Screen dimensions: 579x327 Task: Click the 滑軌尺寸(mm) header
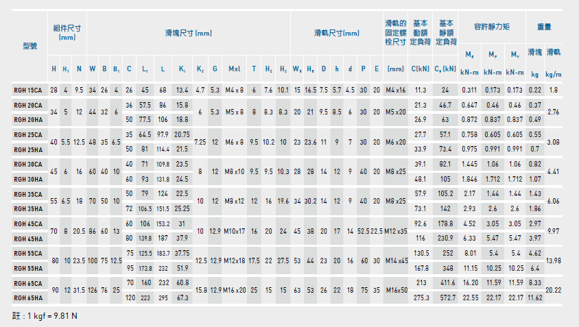[x=336, y=32]
